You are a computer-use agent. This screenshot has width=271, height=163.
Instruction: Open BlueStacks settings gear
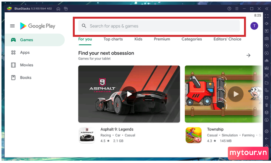266,131
